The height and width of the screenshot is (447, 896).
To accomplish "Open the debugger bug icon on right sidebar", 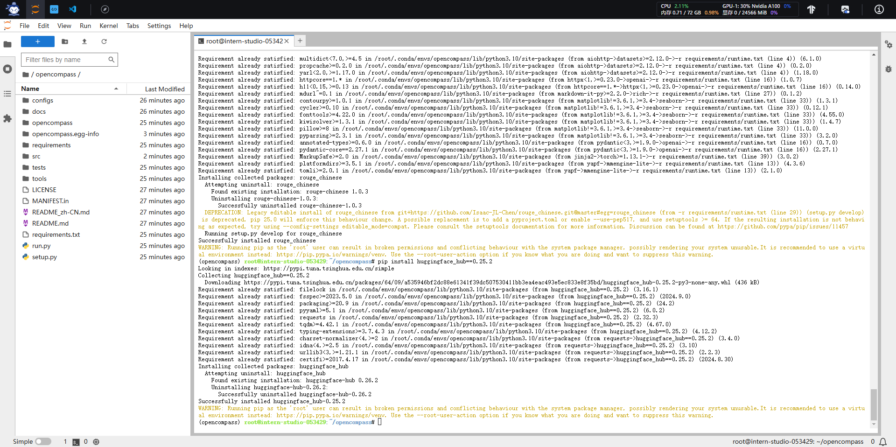I will (889, 69).
